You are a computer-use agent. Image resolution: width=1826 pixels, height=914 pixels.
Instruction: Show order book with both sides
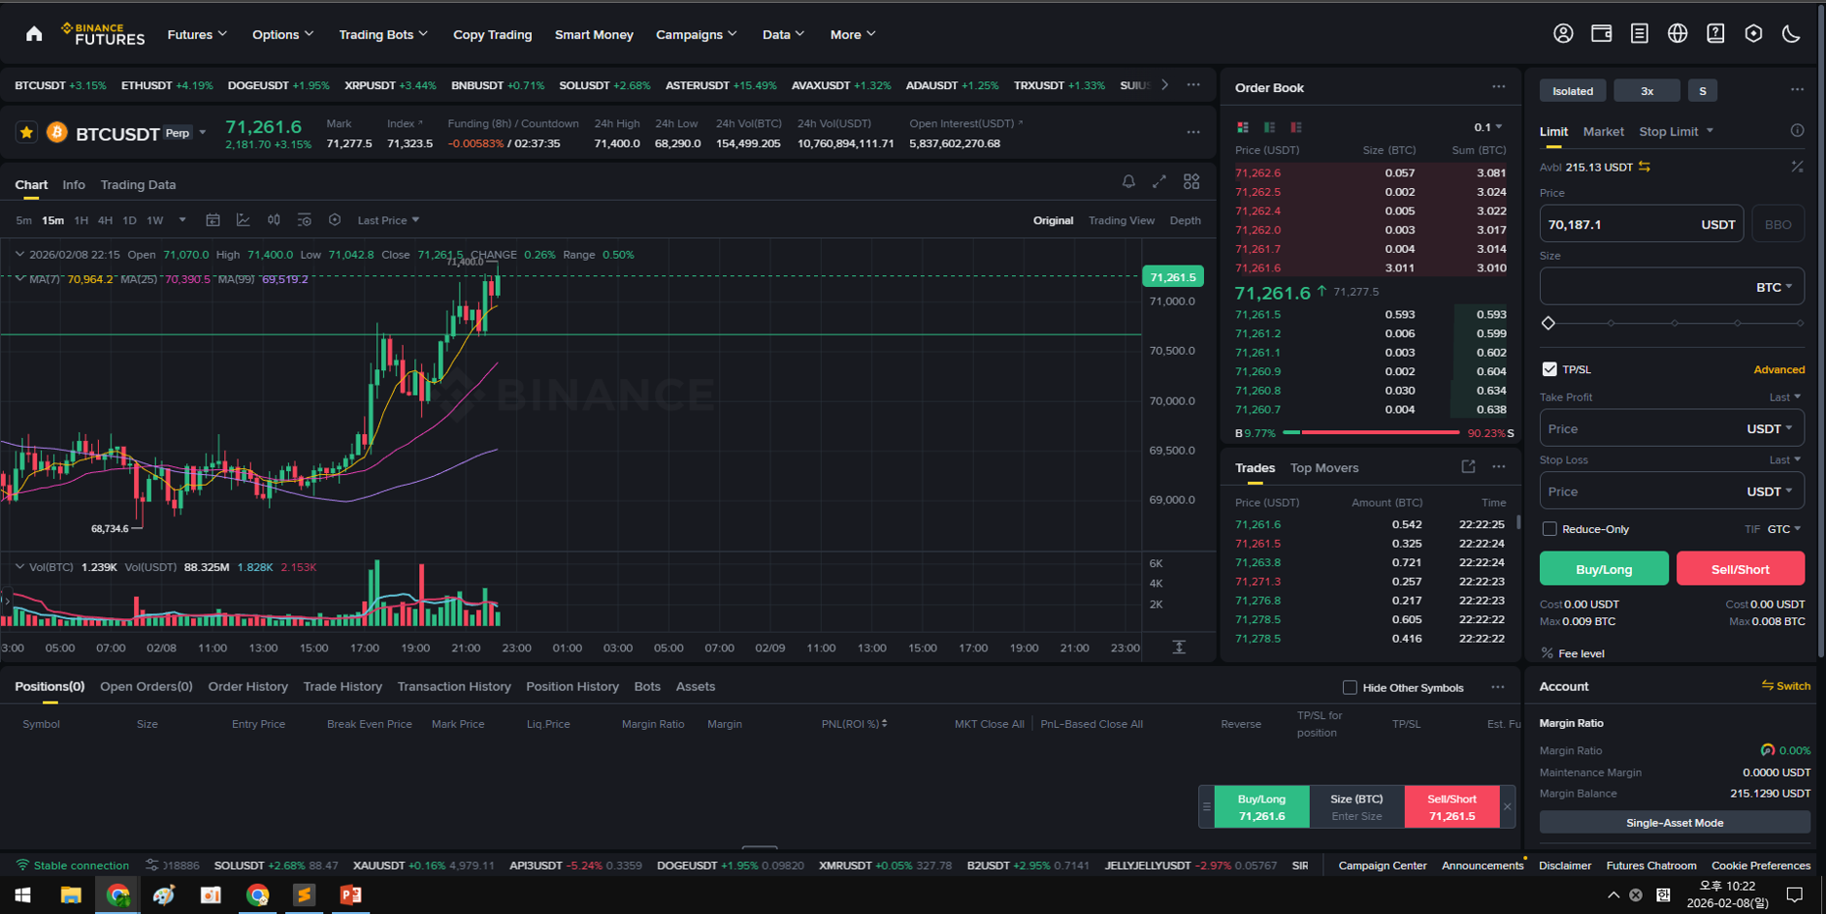point(1243,127)
